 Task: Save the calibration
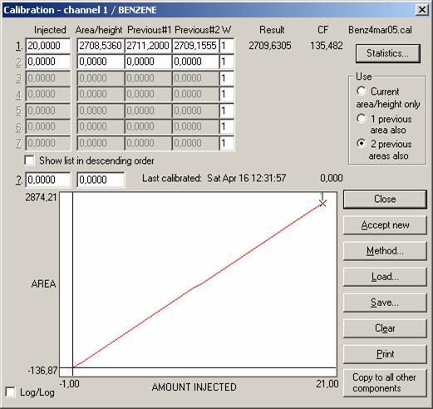pyautogui.click(x=385, y=303)
